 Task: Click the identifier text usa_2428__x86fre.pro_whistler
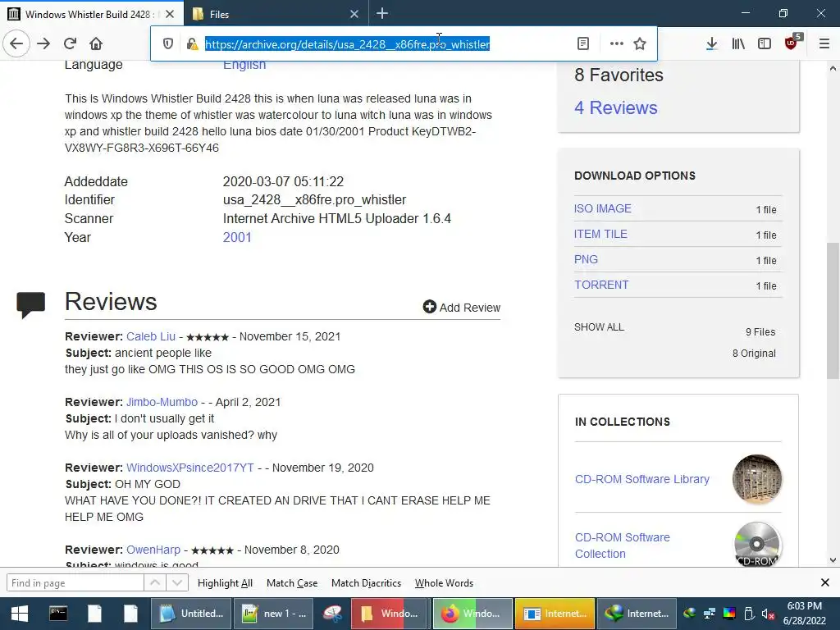tap(314, 200)
